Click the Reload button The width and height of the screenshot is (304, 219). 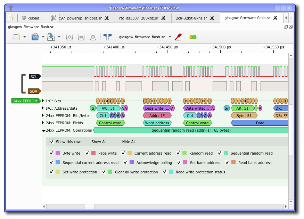coord(31,18)
